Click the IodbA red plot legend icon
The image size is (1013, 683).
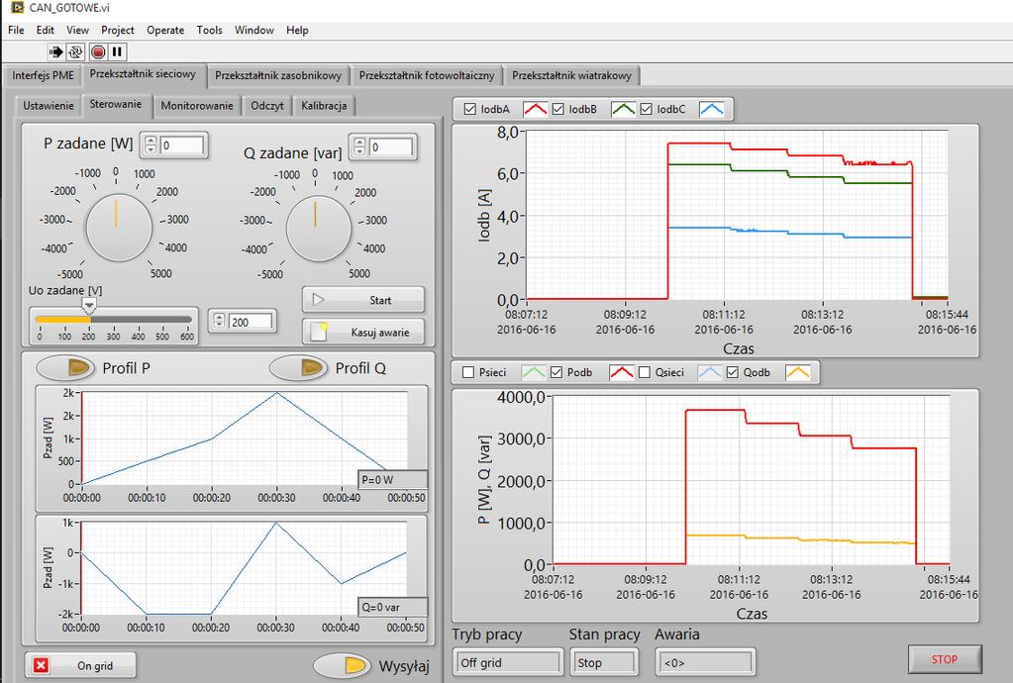tap(535, 109)
